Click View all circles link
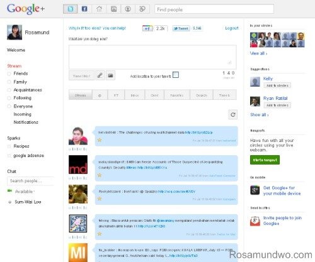 click(258, 53)
